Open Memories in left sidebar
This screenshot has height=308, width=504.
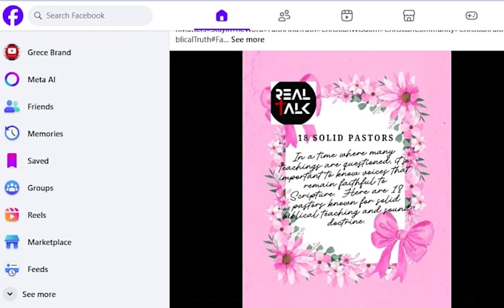[45, 133]
